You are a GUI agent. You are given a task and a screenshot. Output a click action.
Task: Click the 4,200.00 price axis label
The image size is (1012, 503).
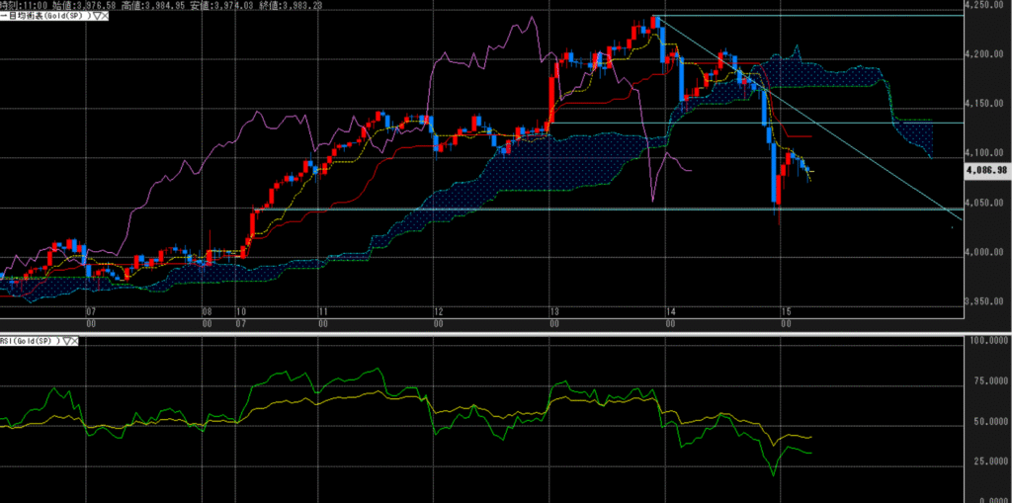point(988,54)
